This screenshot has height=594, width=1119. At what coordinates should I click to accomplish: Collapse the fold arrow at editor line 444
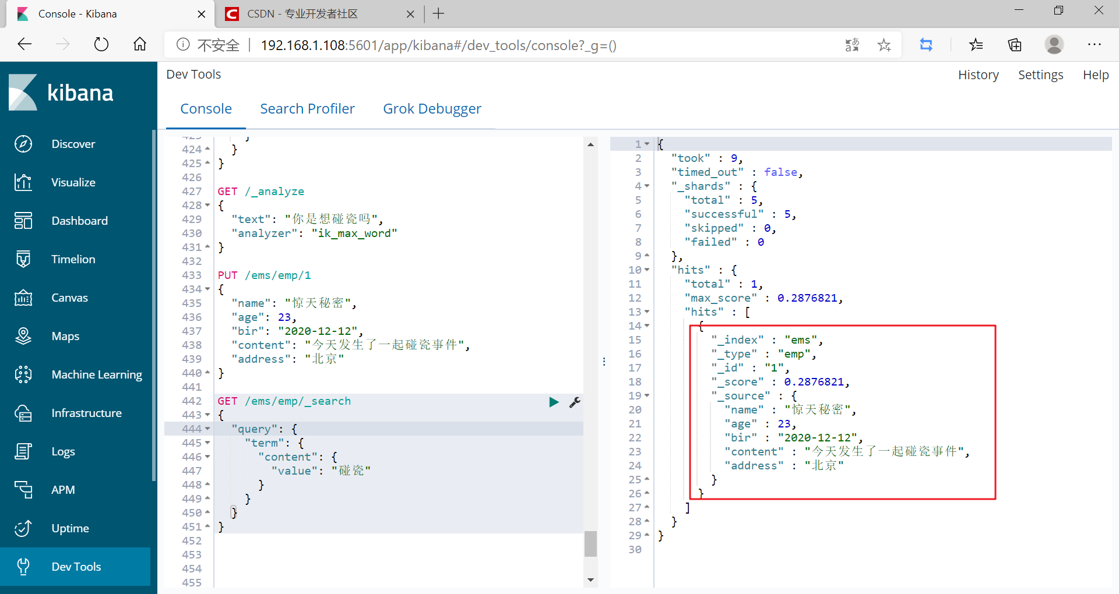(207, 429)
